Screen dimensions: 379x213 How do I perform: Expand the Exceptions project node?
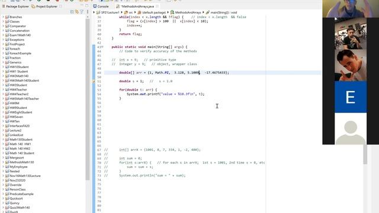(x=3, y=40)
